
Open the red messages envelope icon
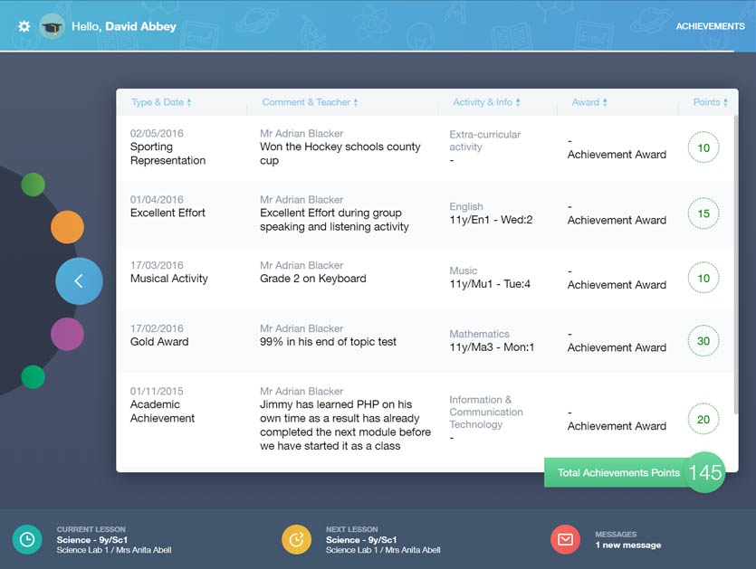pos(566,540)
